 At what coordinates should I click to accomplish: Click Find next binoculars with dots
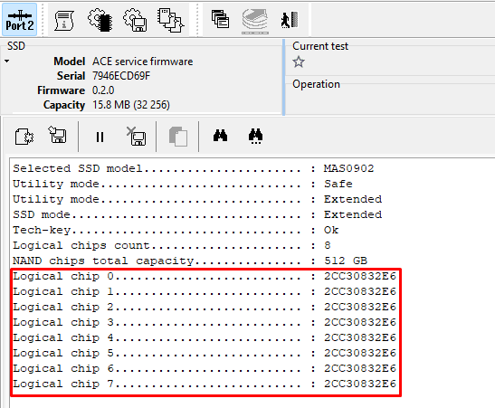(256, 136)
